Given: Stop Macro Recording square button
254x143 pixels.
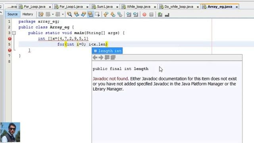Looking at the screenshot, I should 151,15.
